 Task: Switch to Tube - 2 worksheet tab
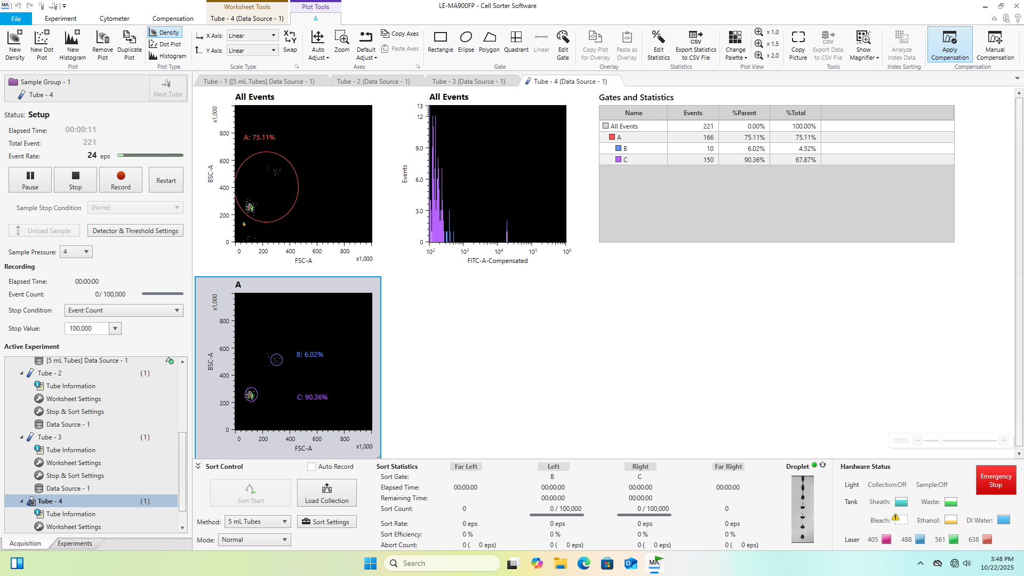[373, 82]
